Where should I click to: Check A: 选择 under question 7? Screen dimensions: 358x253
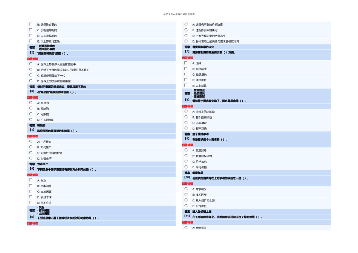[x=186, y=63]
